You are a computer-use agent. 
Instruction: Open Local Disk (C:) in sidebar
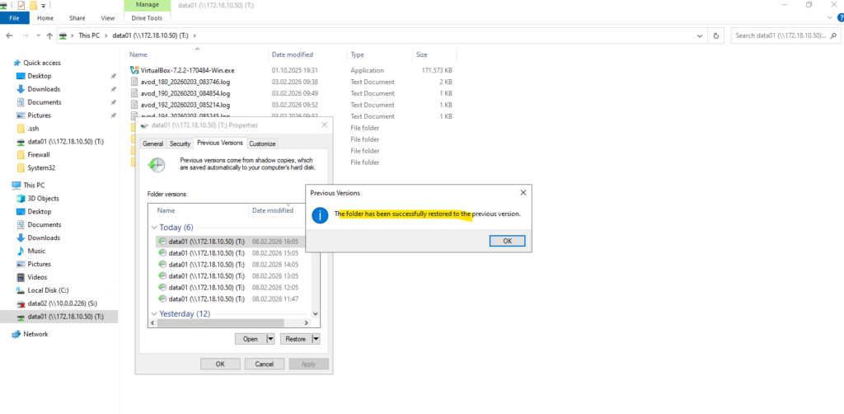pos(48,290)
